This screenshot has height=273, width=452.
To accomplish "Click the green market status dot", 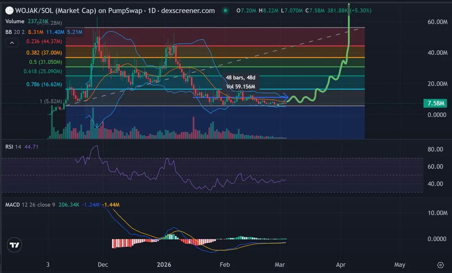I will (225, 11).
